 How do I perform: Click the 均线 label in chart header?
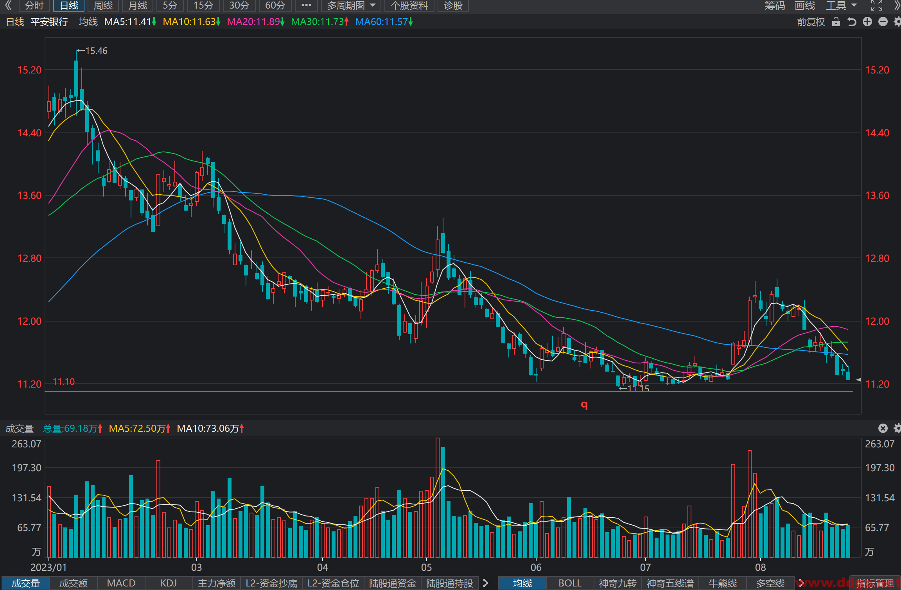(88, 22)
